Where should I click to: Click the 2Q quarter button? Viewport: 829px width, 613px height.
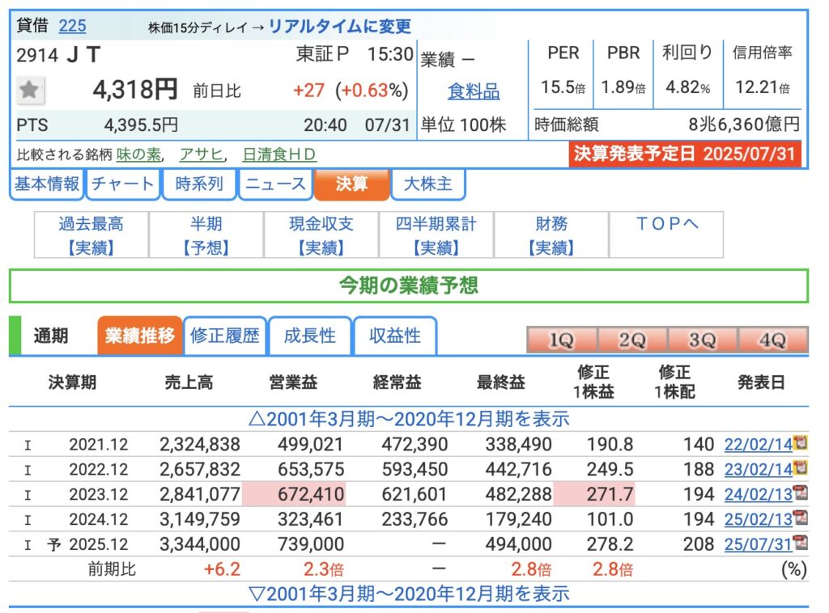click(632, 340)
